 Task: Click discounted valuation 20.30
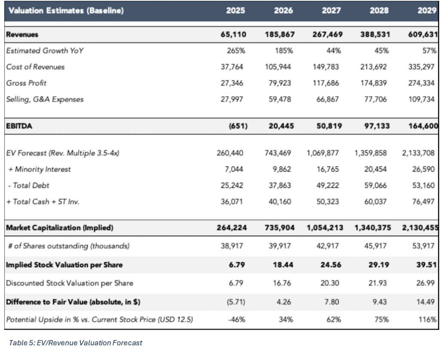[x=330, y=283]
